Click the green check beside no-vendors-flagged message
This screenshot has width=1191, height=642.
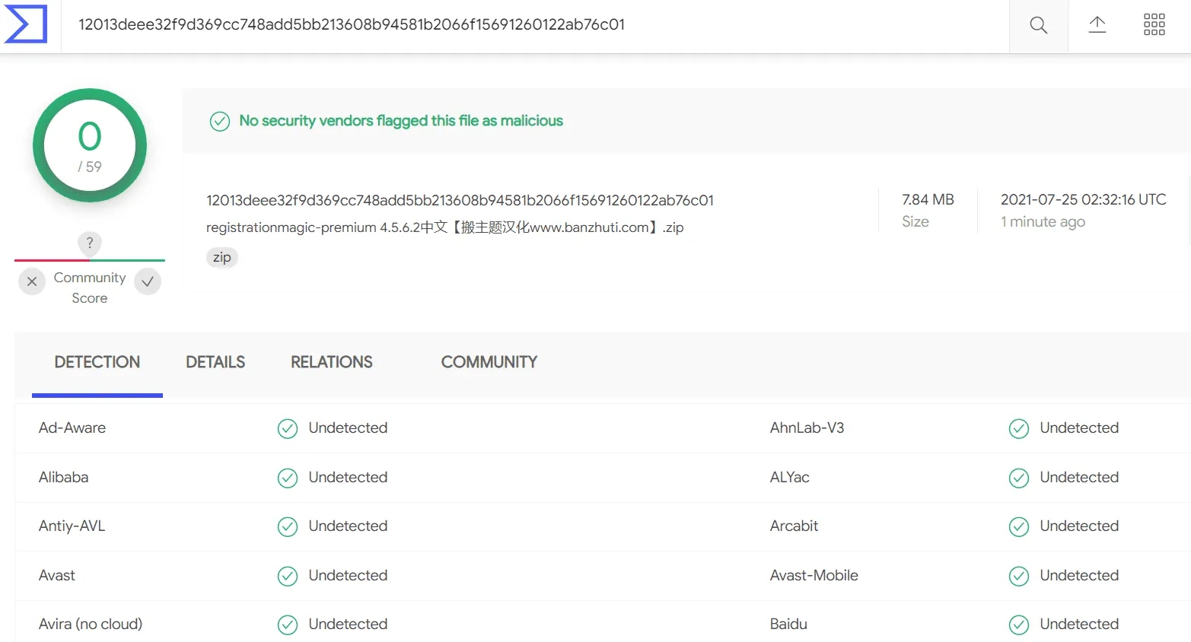220,122
